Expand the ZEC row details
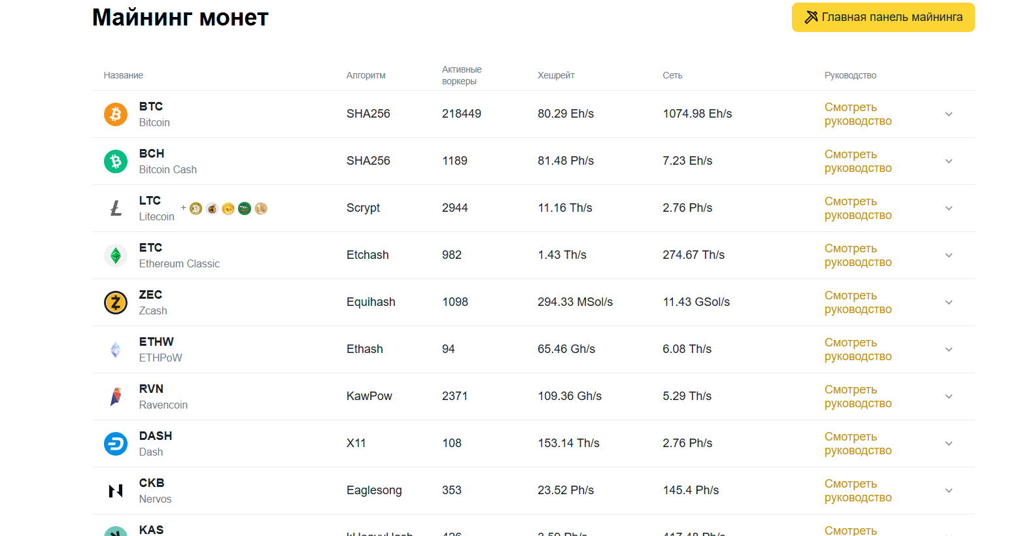This screenshot has width=1011, height=536. tap(949, 303)
